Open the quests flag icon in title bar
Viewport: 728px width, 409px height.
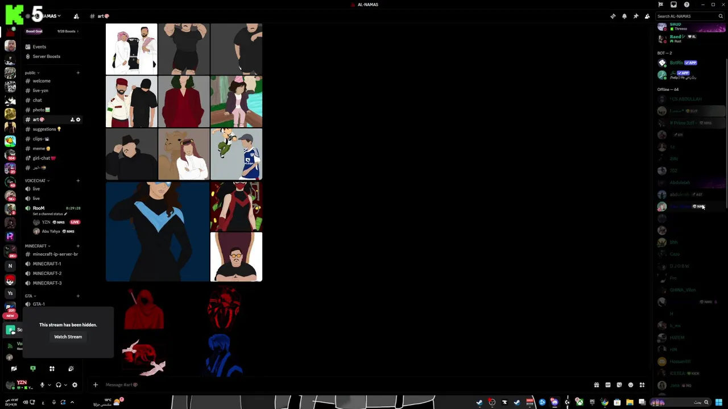[660, 5]
